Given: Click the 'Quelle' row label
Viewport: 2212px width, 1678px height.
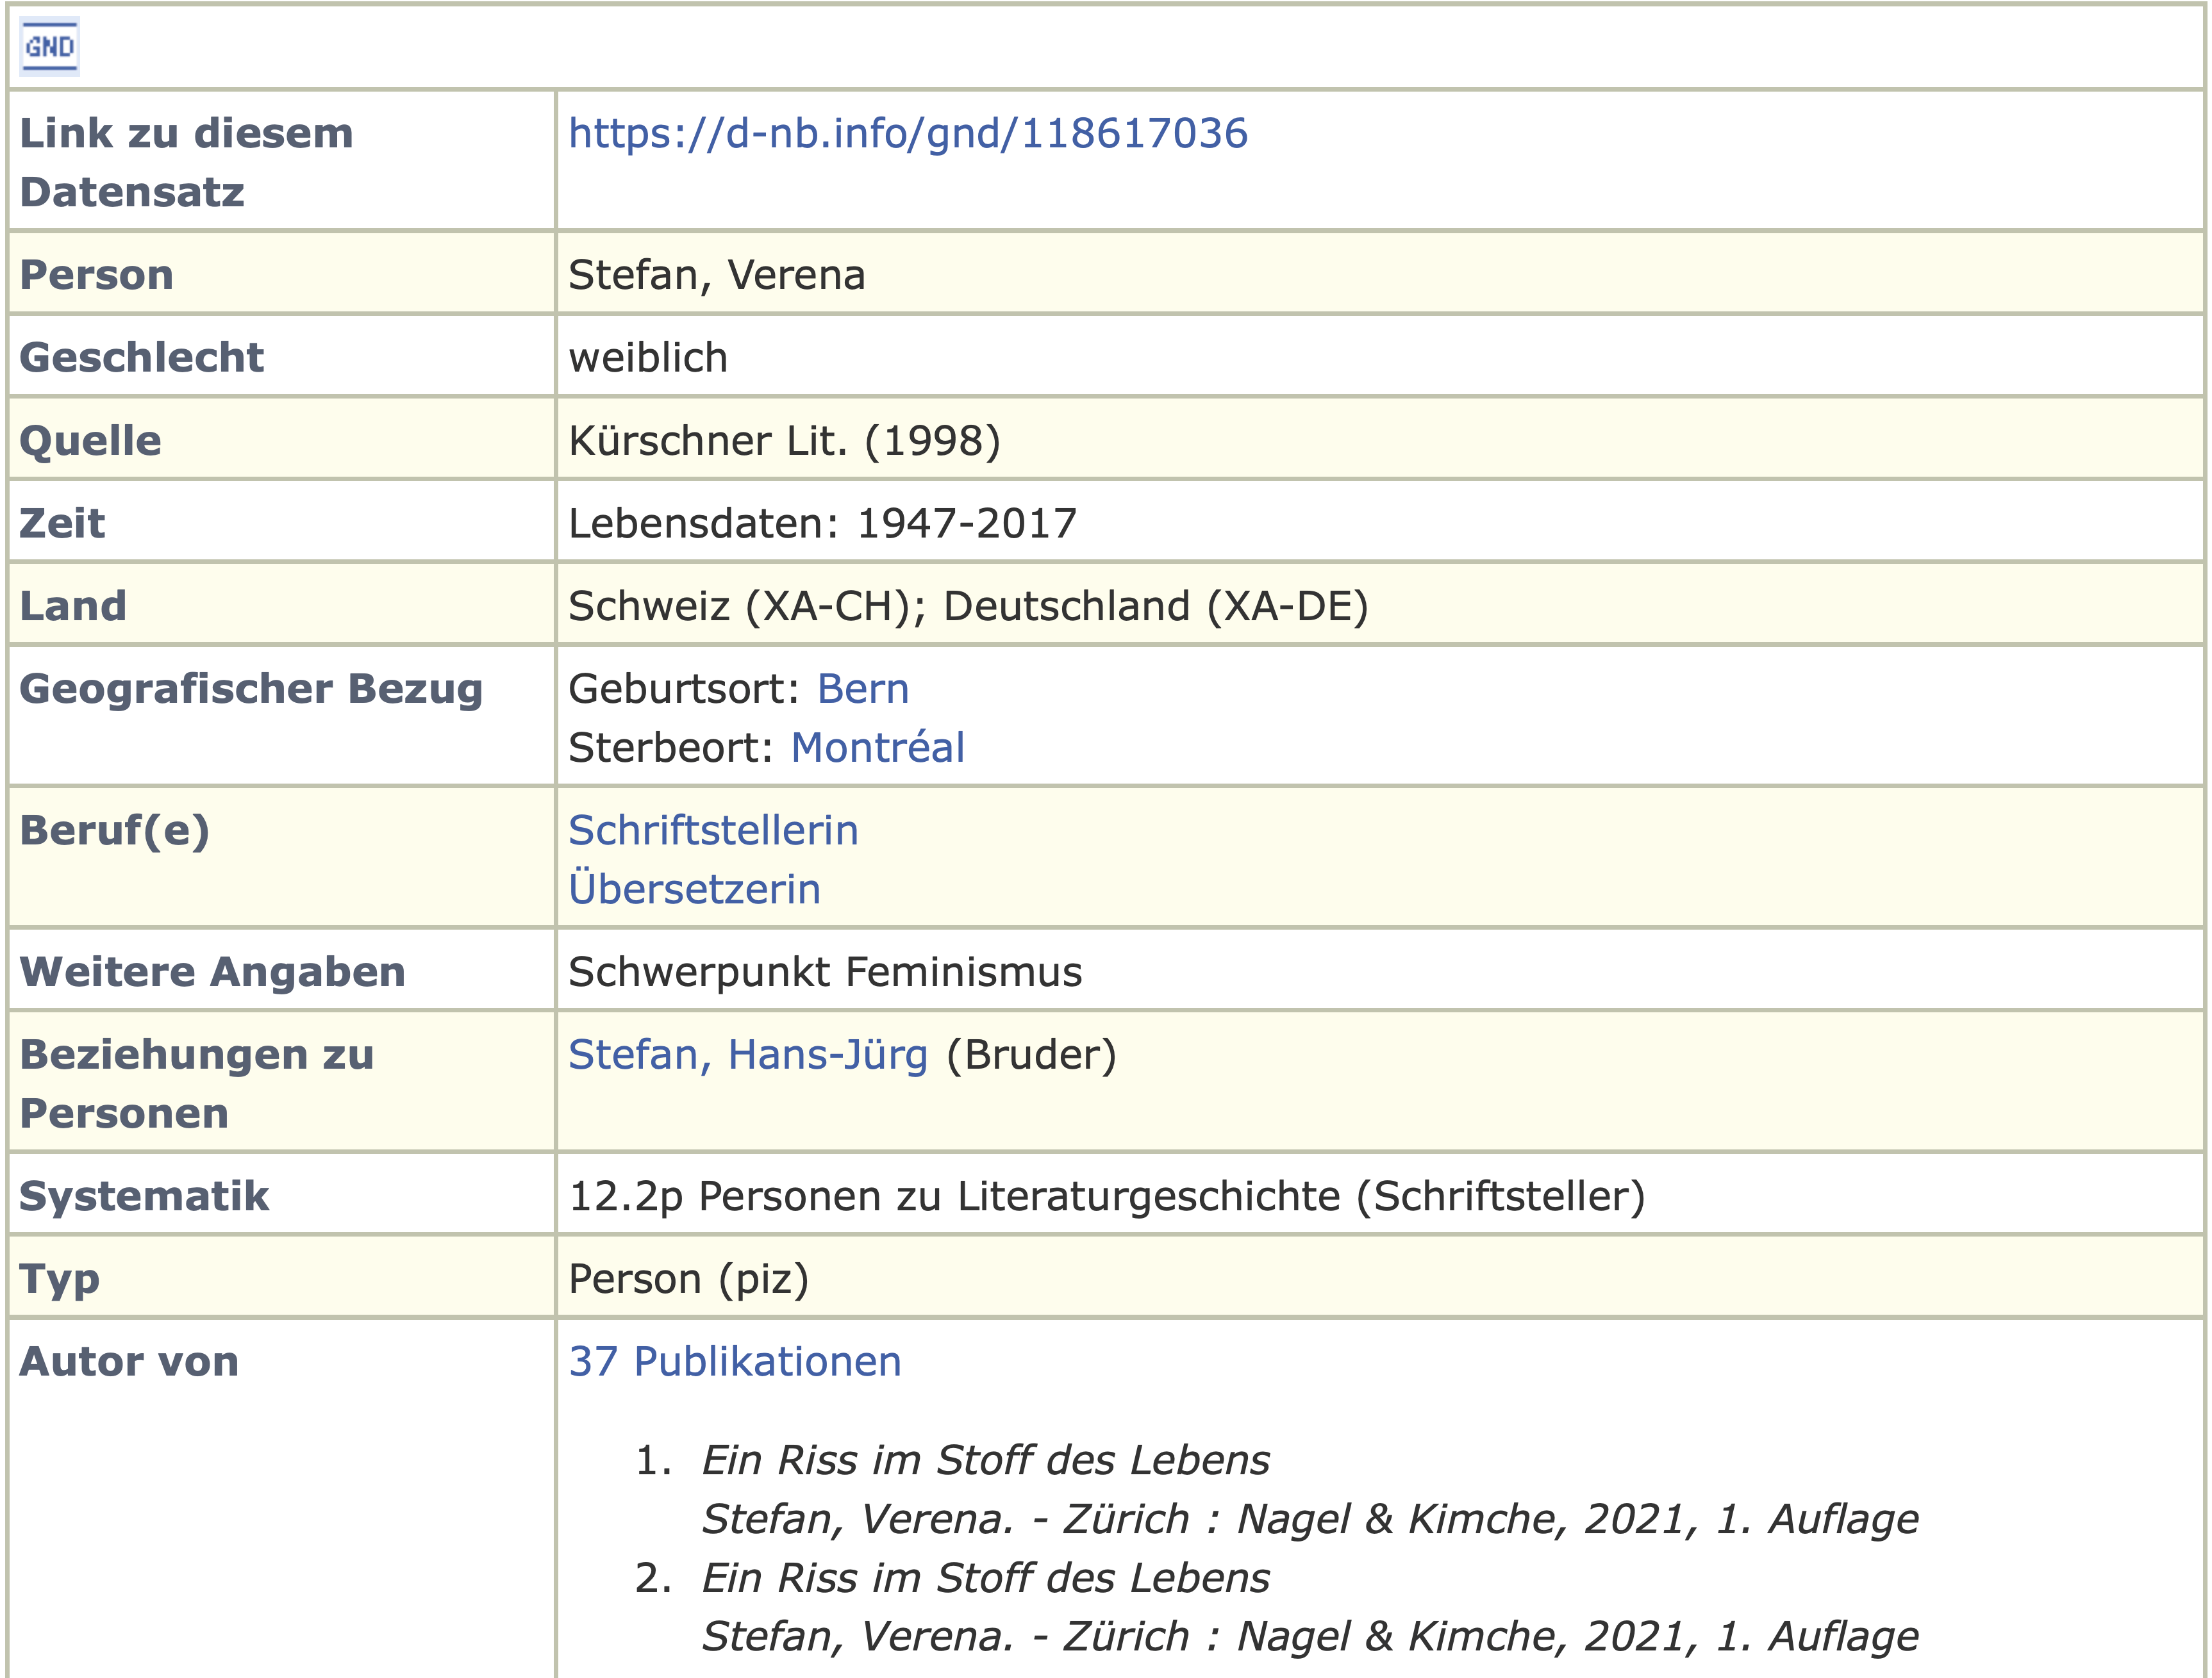Looking at the screenshot, I should [x=90, y=441].
